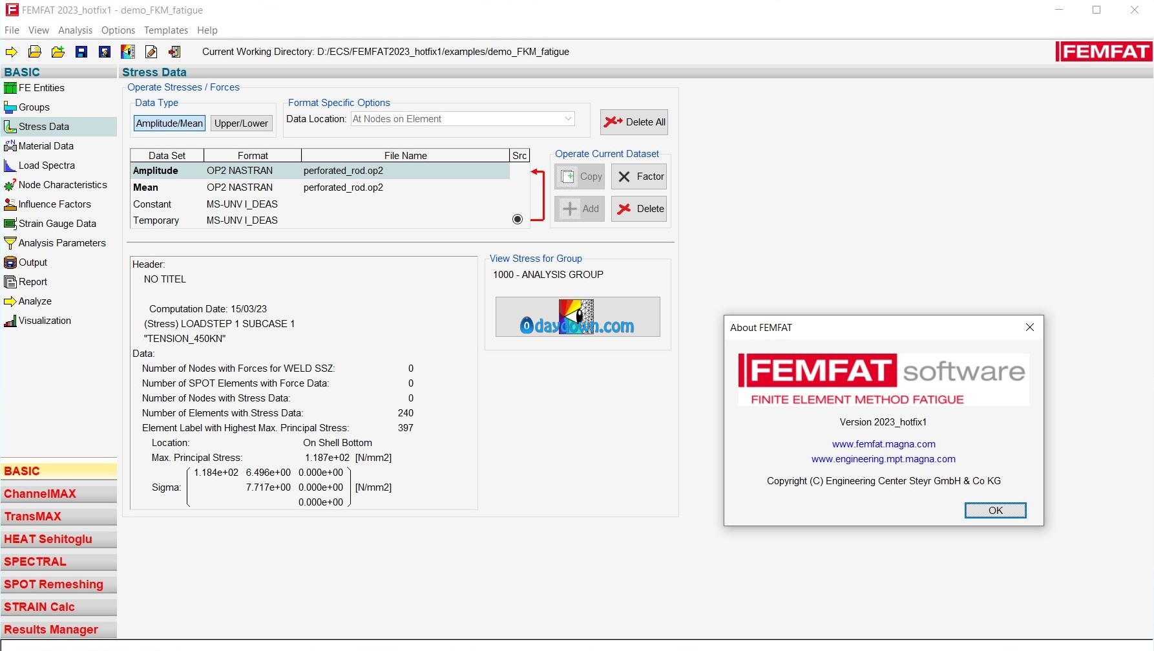This screenshot has width=1154, height=651.
Task: Switch to the BASIC module tab at bottom
Action: click(x=59, y=471)
